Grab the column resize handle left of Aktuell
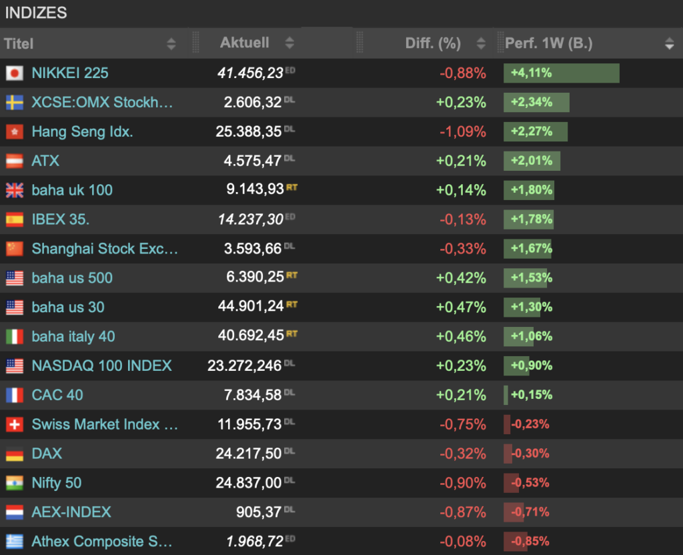The height and width of the screenshot is (555, 683). click(x=195, y=42)
